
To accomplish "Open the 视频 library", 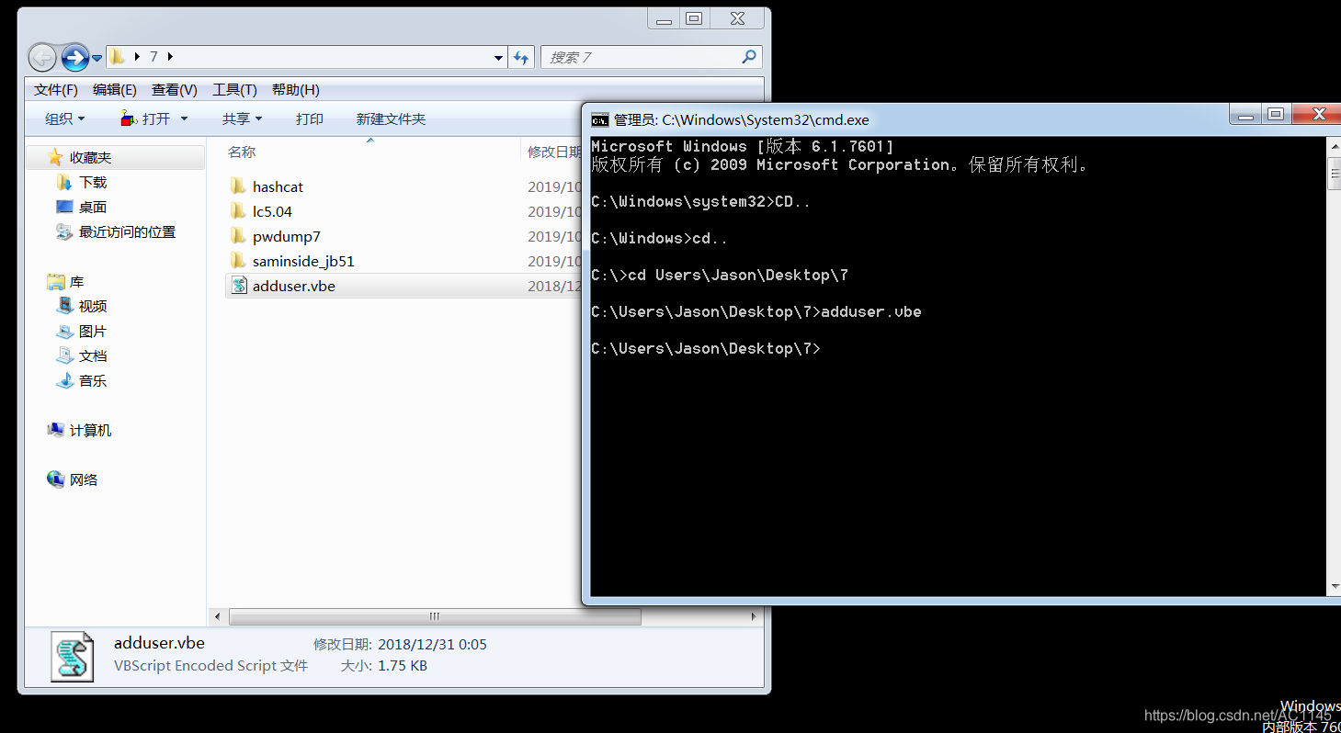I will coord(93,307).
